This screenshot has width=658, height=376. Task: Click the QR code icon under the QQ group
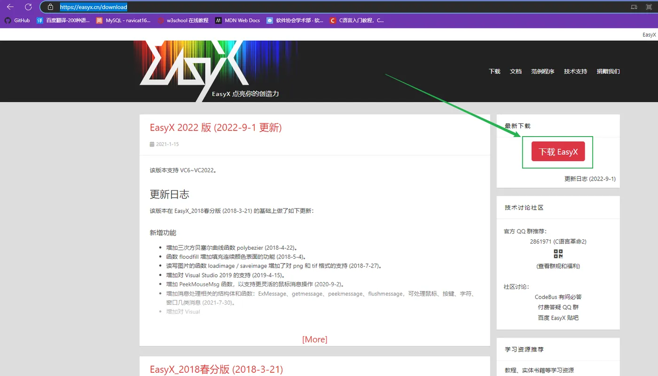[558, 254]
